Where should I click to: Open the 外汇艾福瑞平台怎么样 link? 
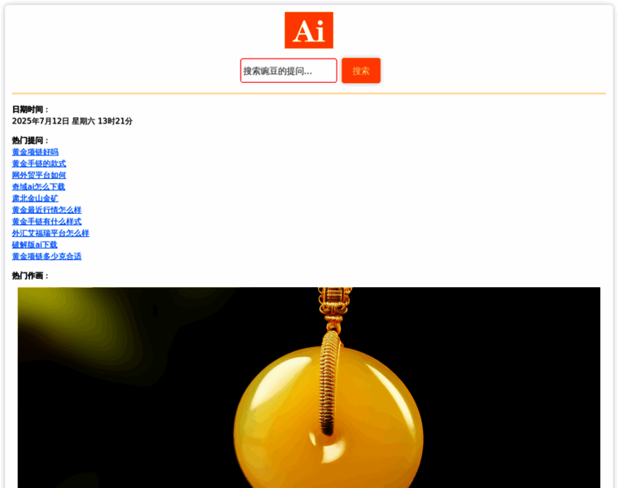click(x=50, y=233)
